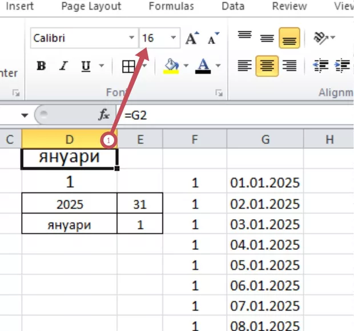The width and height of the screenshot is (354, 331).
Task: Open the Page Layout ribbon tab
Action: point(91,7)
